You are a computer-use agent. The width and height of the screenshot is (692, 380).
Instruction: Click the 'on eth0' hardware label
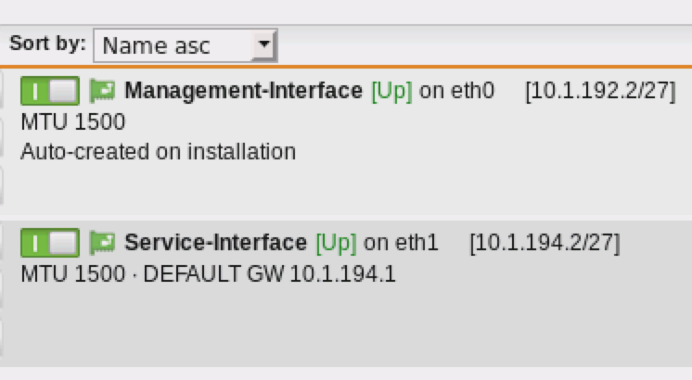pyautogui.click(x=456, y=91)
